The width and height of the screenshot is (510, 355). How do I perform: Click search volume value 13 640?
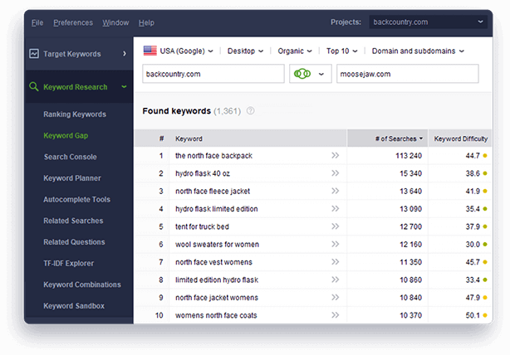point(411,191)
